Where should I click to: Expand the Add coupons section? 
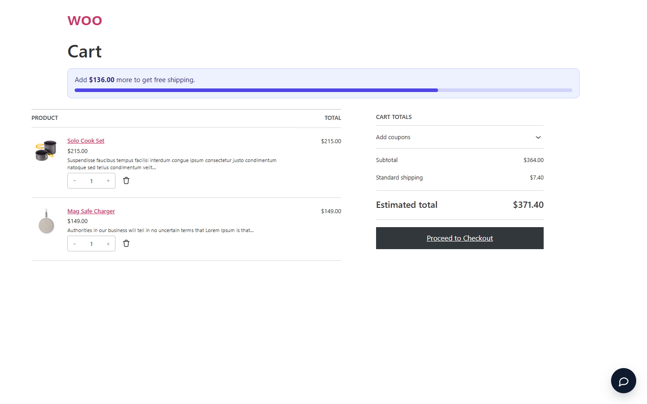click(460, 137)
